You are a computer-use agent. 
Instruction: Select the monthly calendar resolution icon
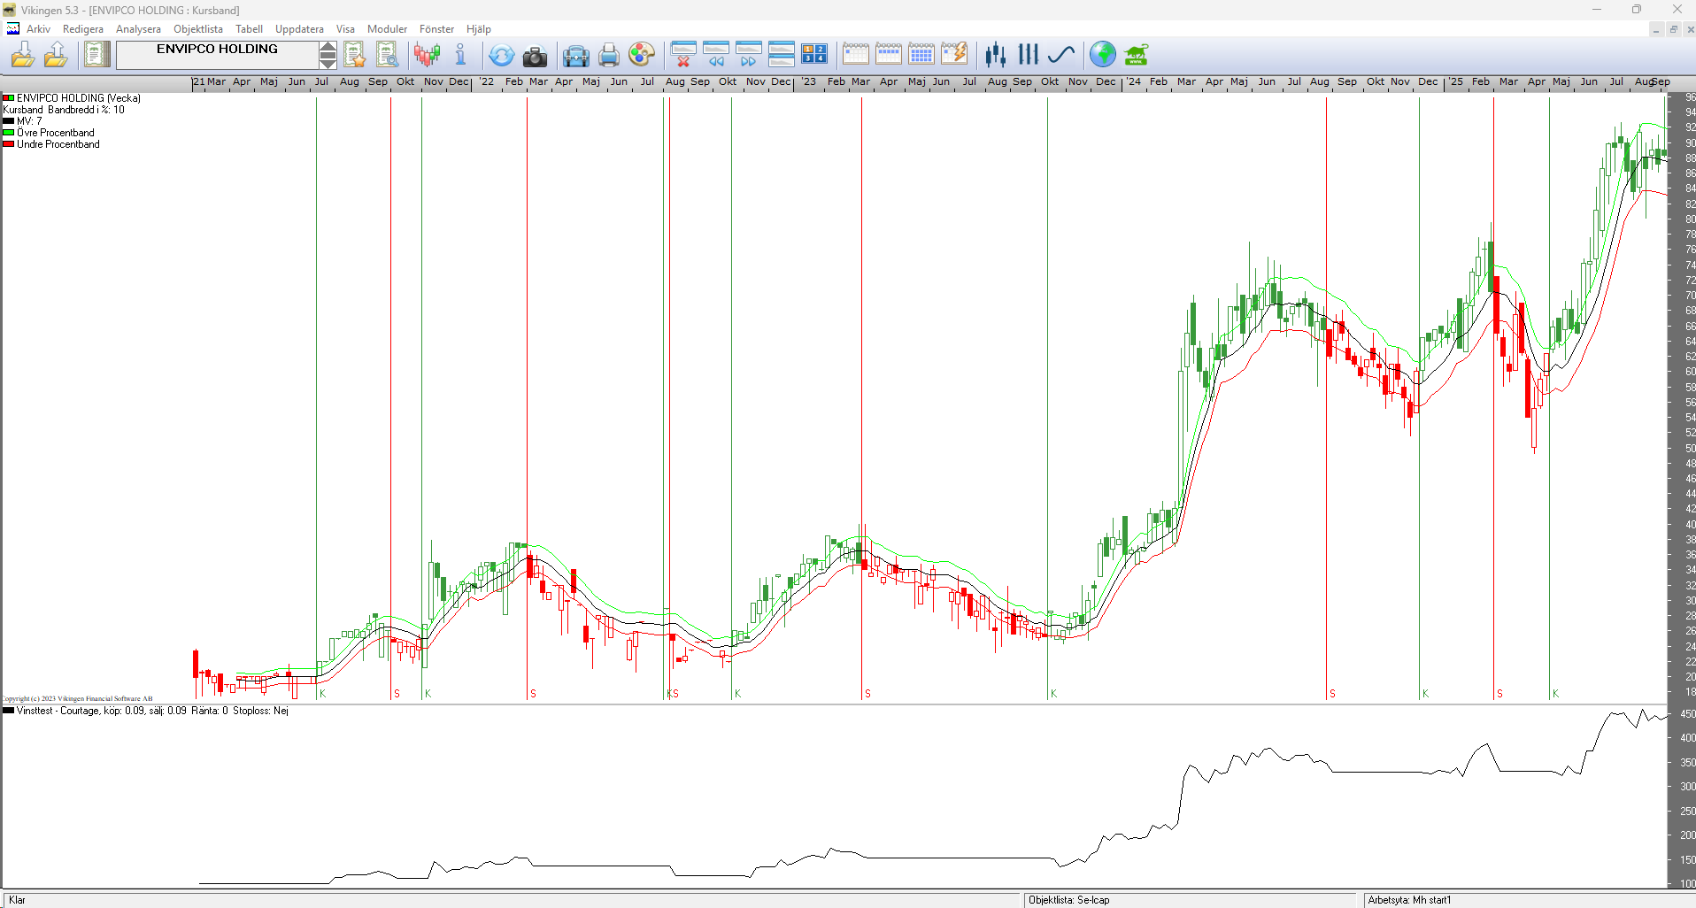click(921, 55)
